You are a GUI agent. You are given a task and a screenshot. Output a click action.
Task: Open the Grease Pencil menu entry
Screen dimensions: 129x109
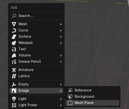click(x=36, y=61)
